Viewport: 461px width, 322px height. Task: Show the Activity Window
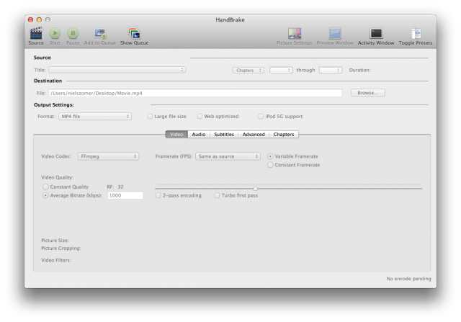tap(375, 33)
